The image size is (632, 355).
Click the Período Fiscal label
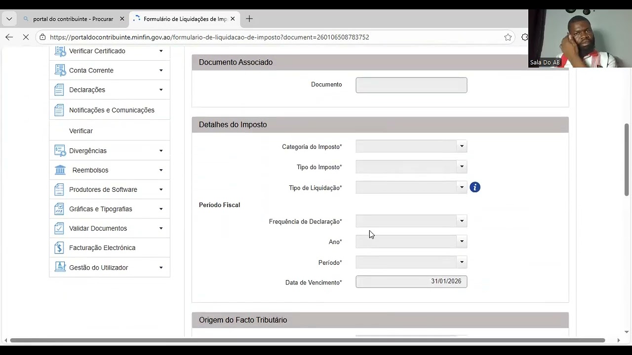tap(219, 205)
